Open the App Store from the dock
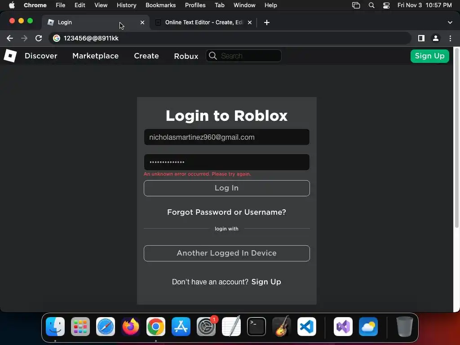 point(181,327)
